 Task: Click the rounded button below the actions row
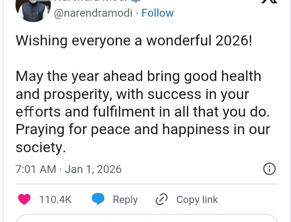[147, 218]
